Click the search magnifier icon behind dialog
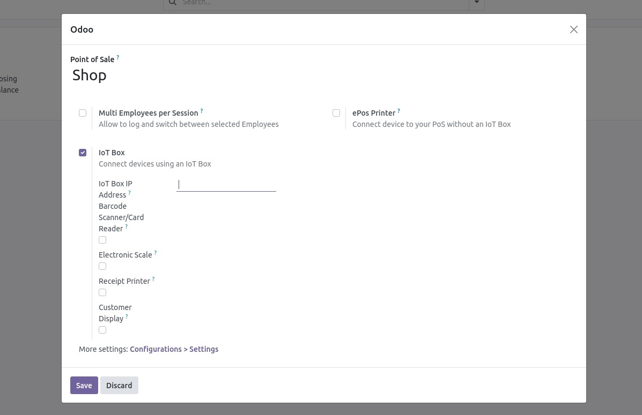This screenshot has width=642, height=415. click(x=173, y=3)
